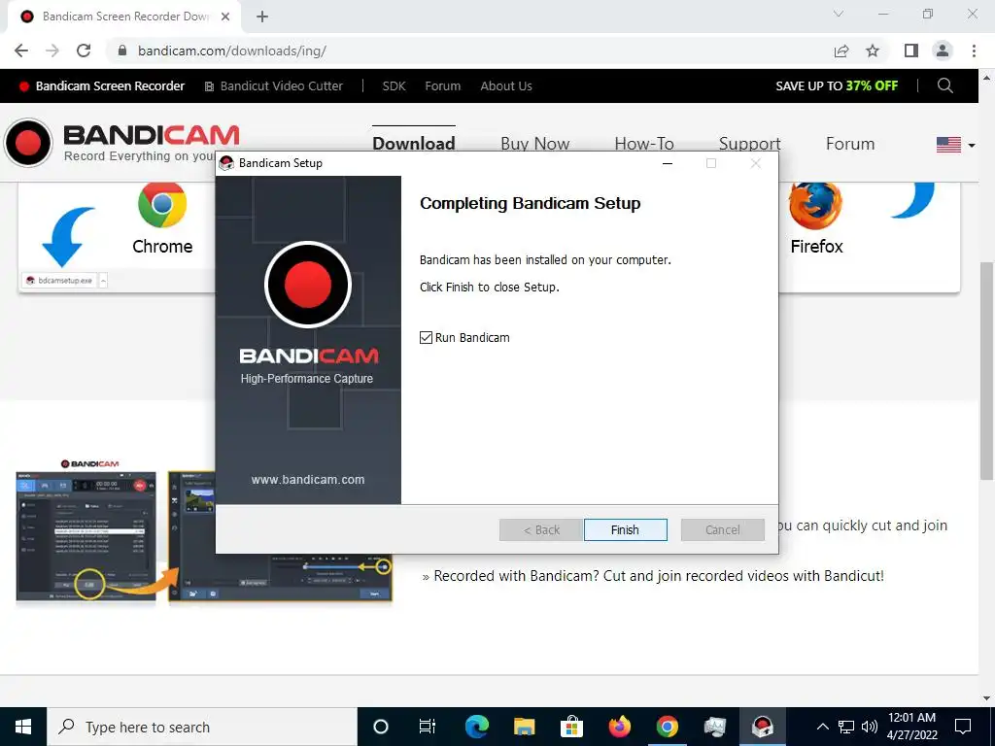Expand the US flag language dropdown
The height and width of the screenshot is (746, 995).
coord(956,145)
